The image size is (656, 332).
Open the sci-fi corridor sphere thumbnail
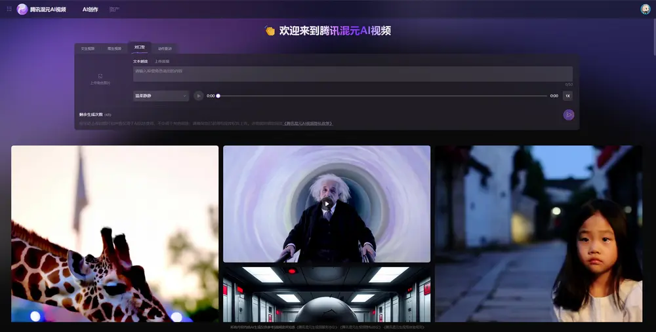pyautogui.click(x=327, y=294)
